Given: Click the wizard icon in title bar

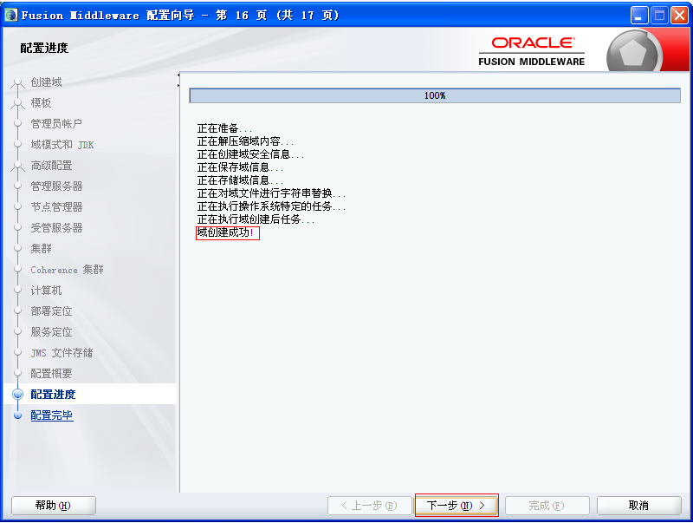Looking at the screenshot, I should pyautogui.click(x=11, y=15).
